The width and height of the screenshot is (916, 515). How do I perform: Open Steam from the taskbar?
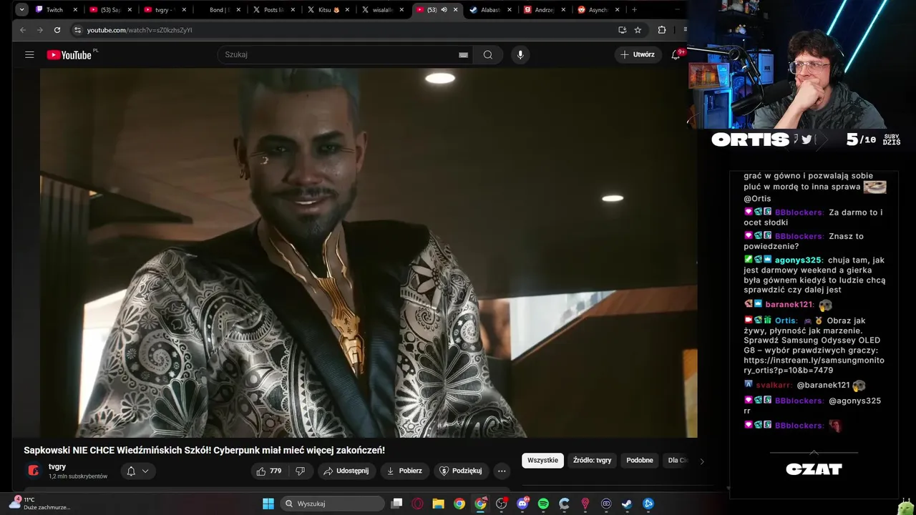point(627,504)
